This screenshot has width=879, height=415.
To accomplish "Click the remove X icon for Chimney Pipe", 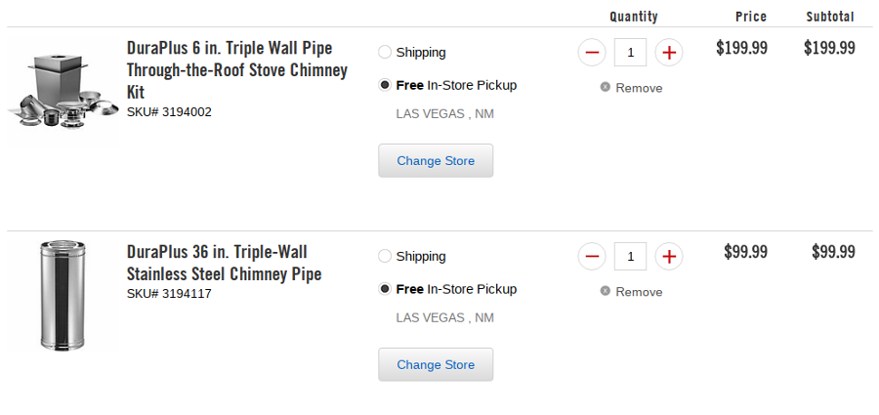I will (x=606, y=292).
